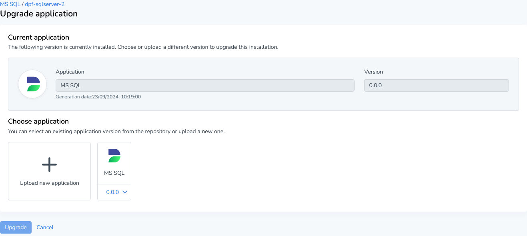The width and height of the screenshot is (527, 236).
Task: Expand the version selector on the MS SQL card
Action: (x=114, y=192)
